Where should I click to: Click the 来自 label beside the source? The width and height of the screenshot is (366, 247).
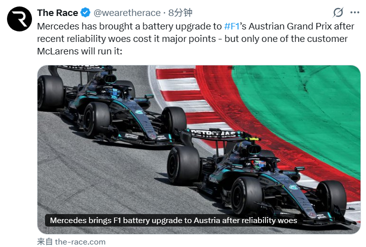coord(45,242)
